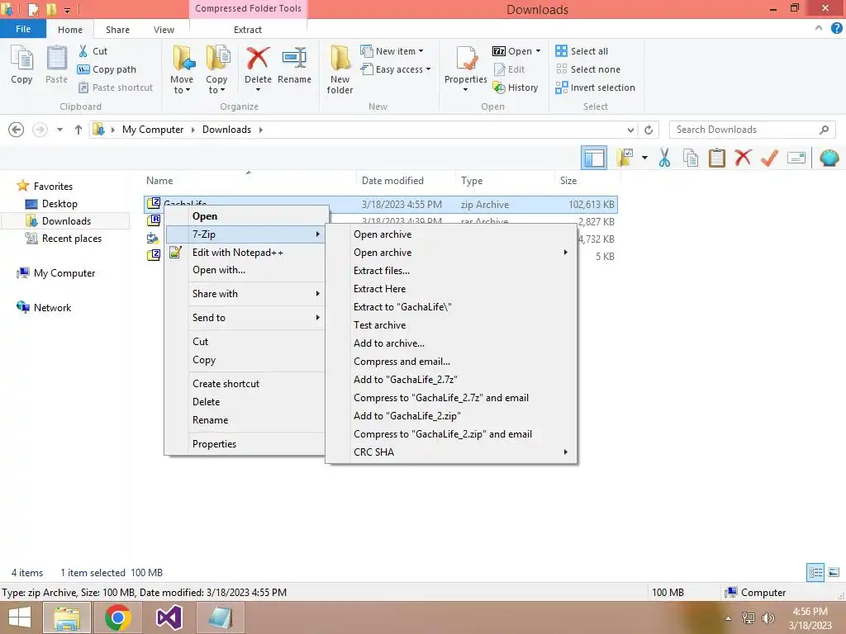
Task: Sort by Date modified column header
Action: pos(392,181)
